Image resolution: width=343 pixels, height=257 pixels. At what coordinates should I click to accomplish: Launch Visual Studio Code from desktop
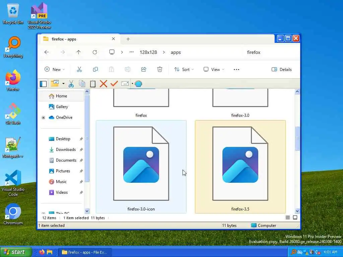13,183
